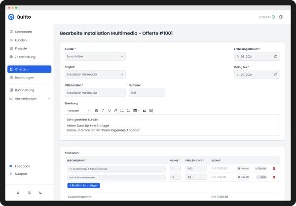
Task: Open the language translation icon in sidebar
Action: click(30, 193)
